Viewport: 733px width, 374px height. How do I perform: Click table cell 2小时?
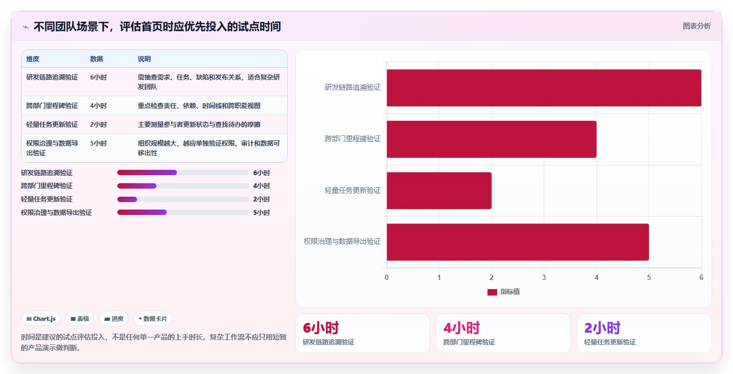pos(98,125)
